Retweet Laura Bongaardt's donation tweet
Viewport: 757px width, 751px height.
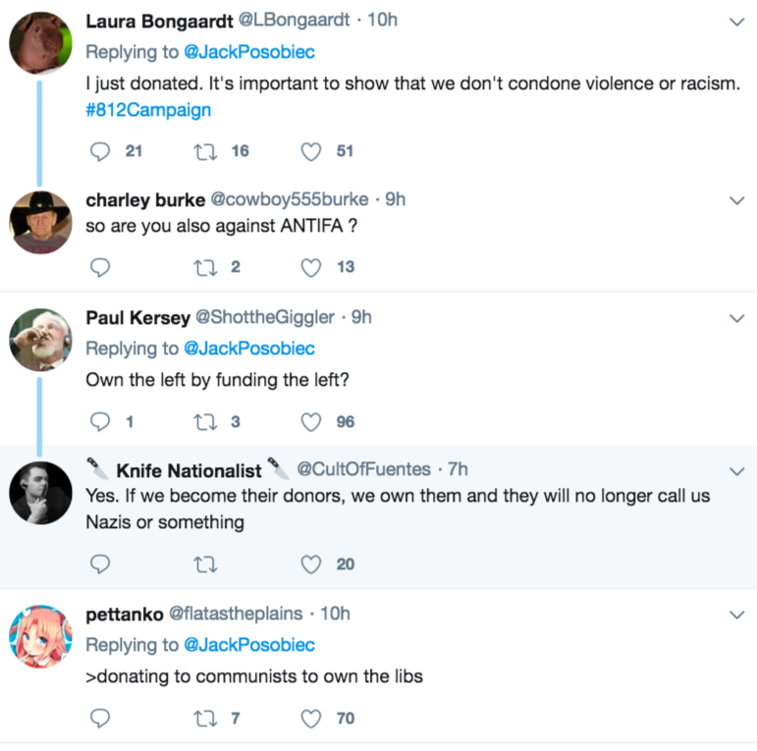point(206,151)
